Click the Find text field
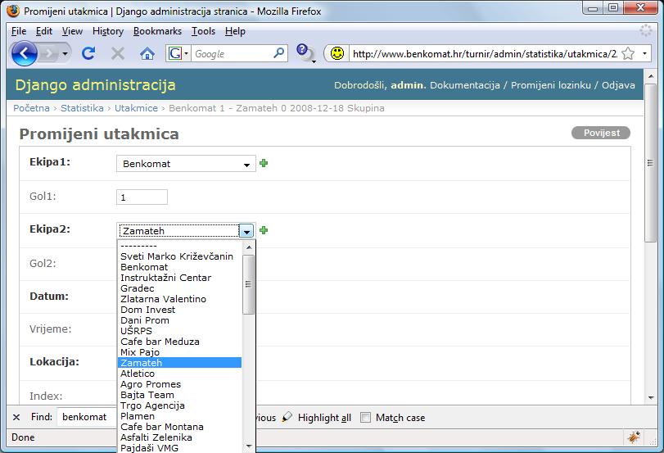Image resolution: width=664 pixels, height=453 pixels. point(87,418)
